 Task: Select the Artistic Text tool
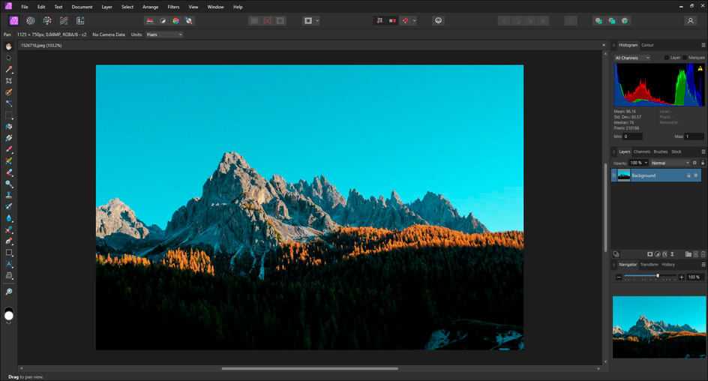click(8, 264)
